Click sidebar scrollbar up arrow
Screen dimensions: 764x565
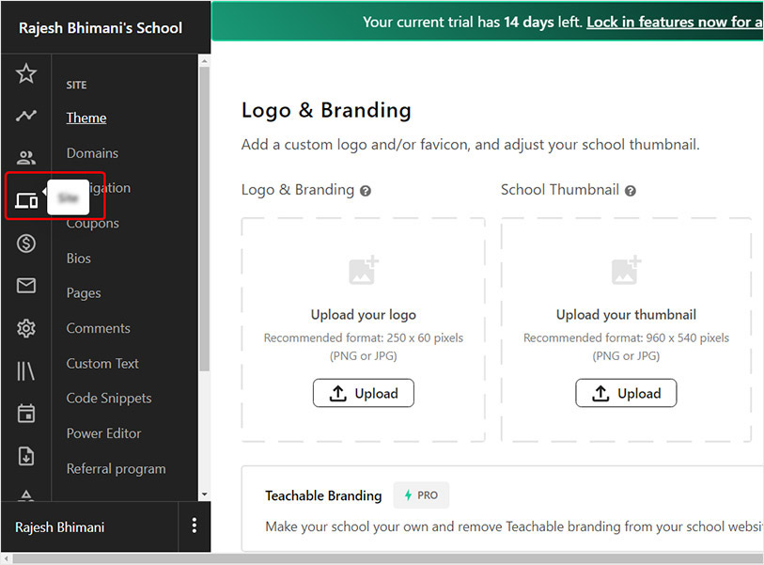[x=205, y=61]
